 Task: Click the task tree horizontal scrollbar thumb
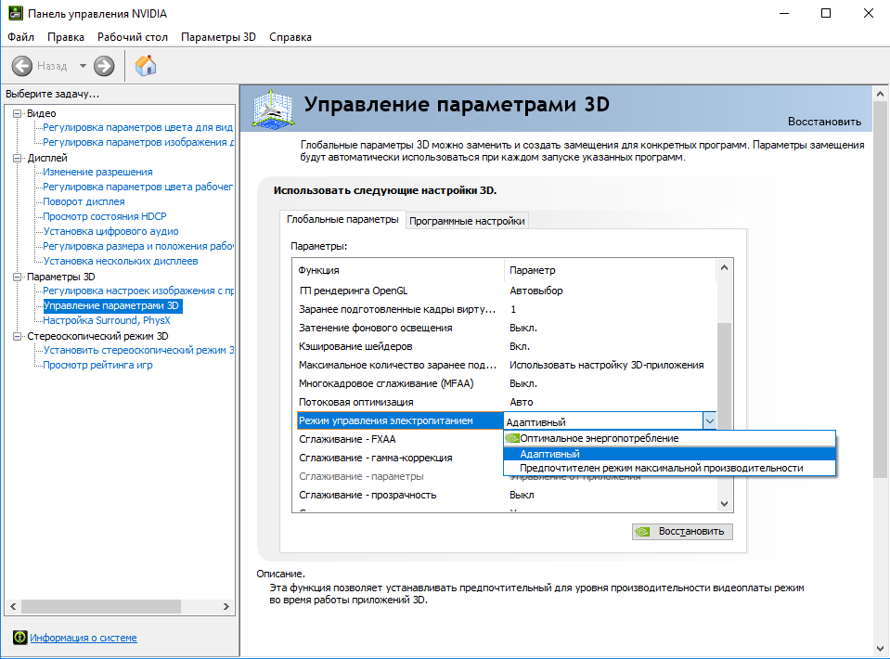pyautogui.click(x=101, y=606)
